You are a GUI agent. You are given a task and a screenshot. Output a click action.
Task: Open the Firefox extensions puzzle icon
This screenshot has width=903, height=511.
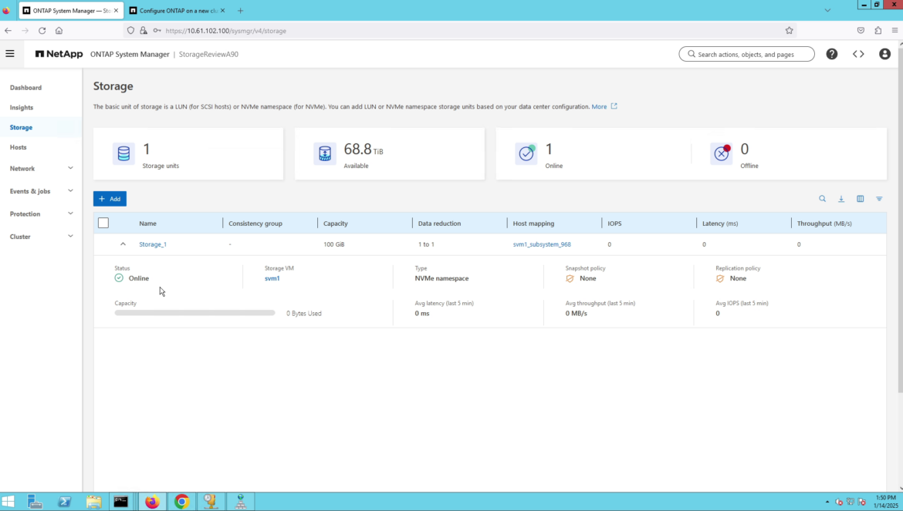tap(878, 31)
